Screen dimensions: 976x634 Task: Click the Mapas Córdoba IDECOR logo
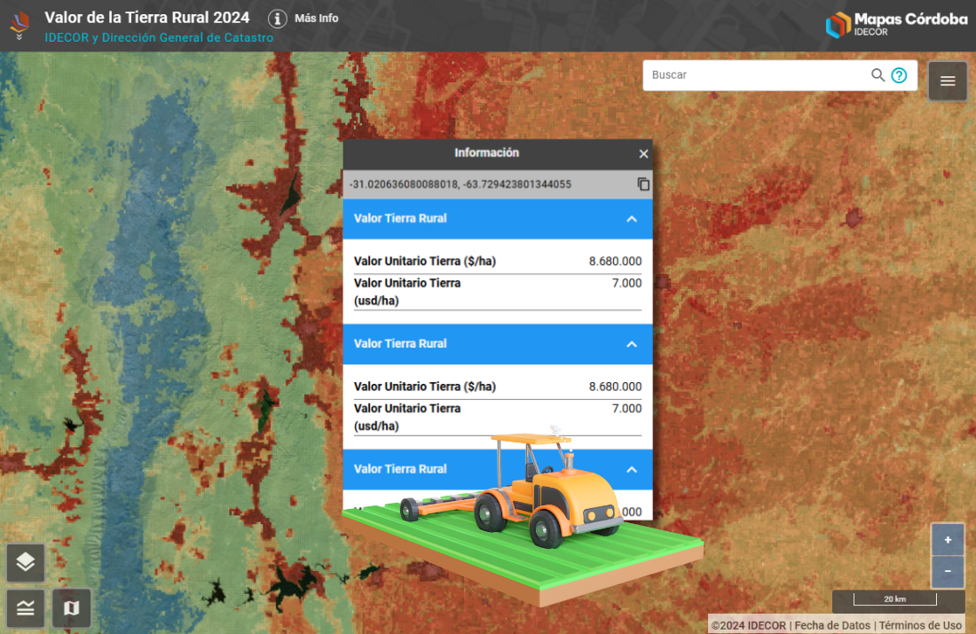[896, 25]
